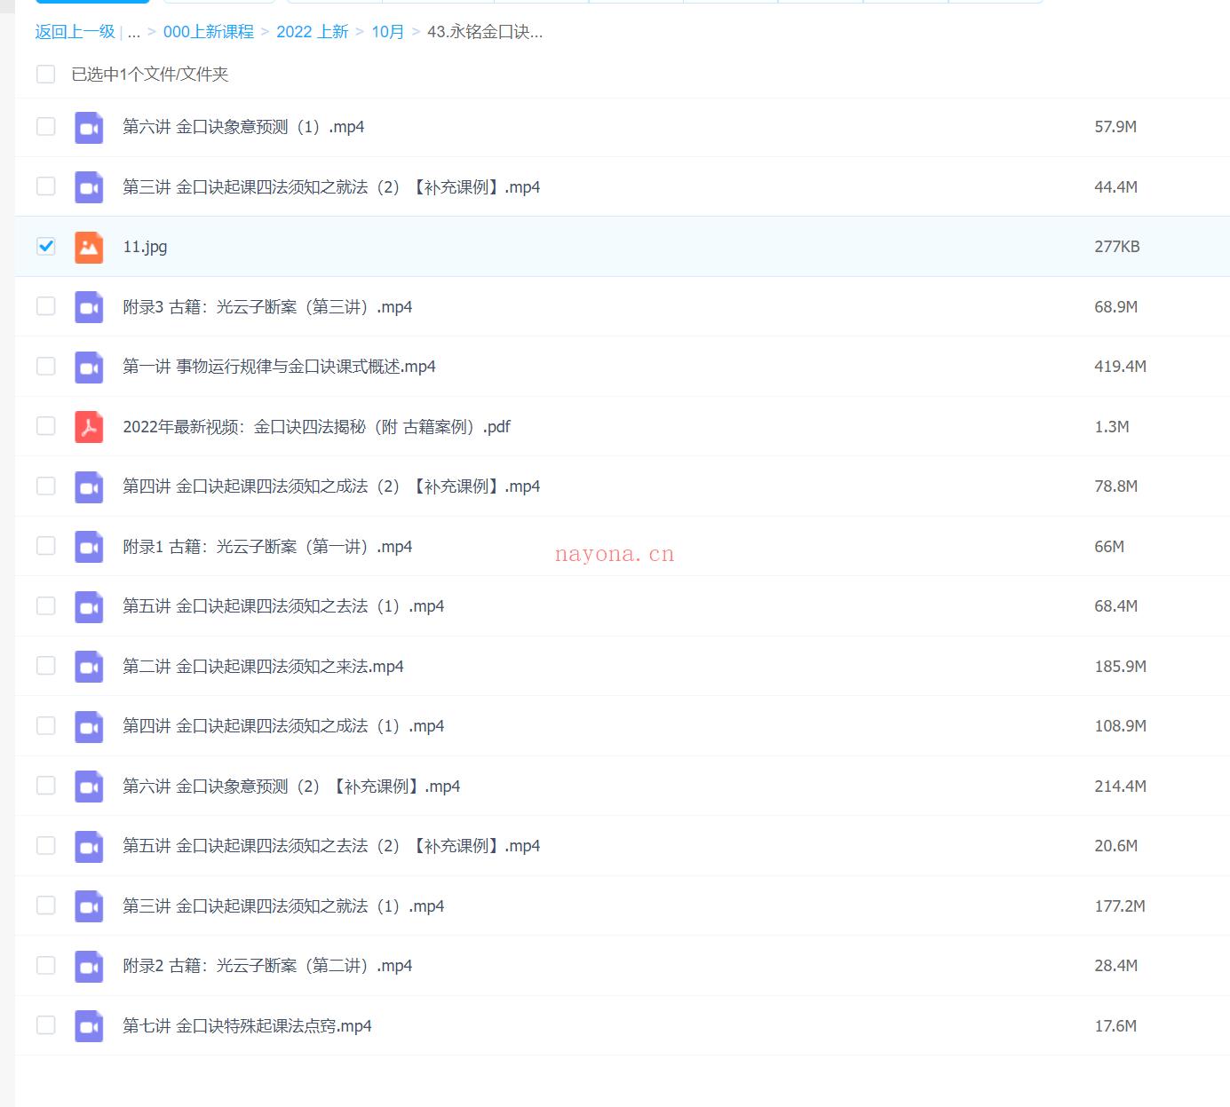
Task: Check the box for 第五讲 去法（2）补充课例.mp4
Action: pos(46,845)
